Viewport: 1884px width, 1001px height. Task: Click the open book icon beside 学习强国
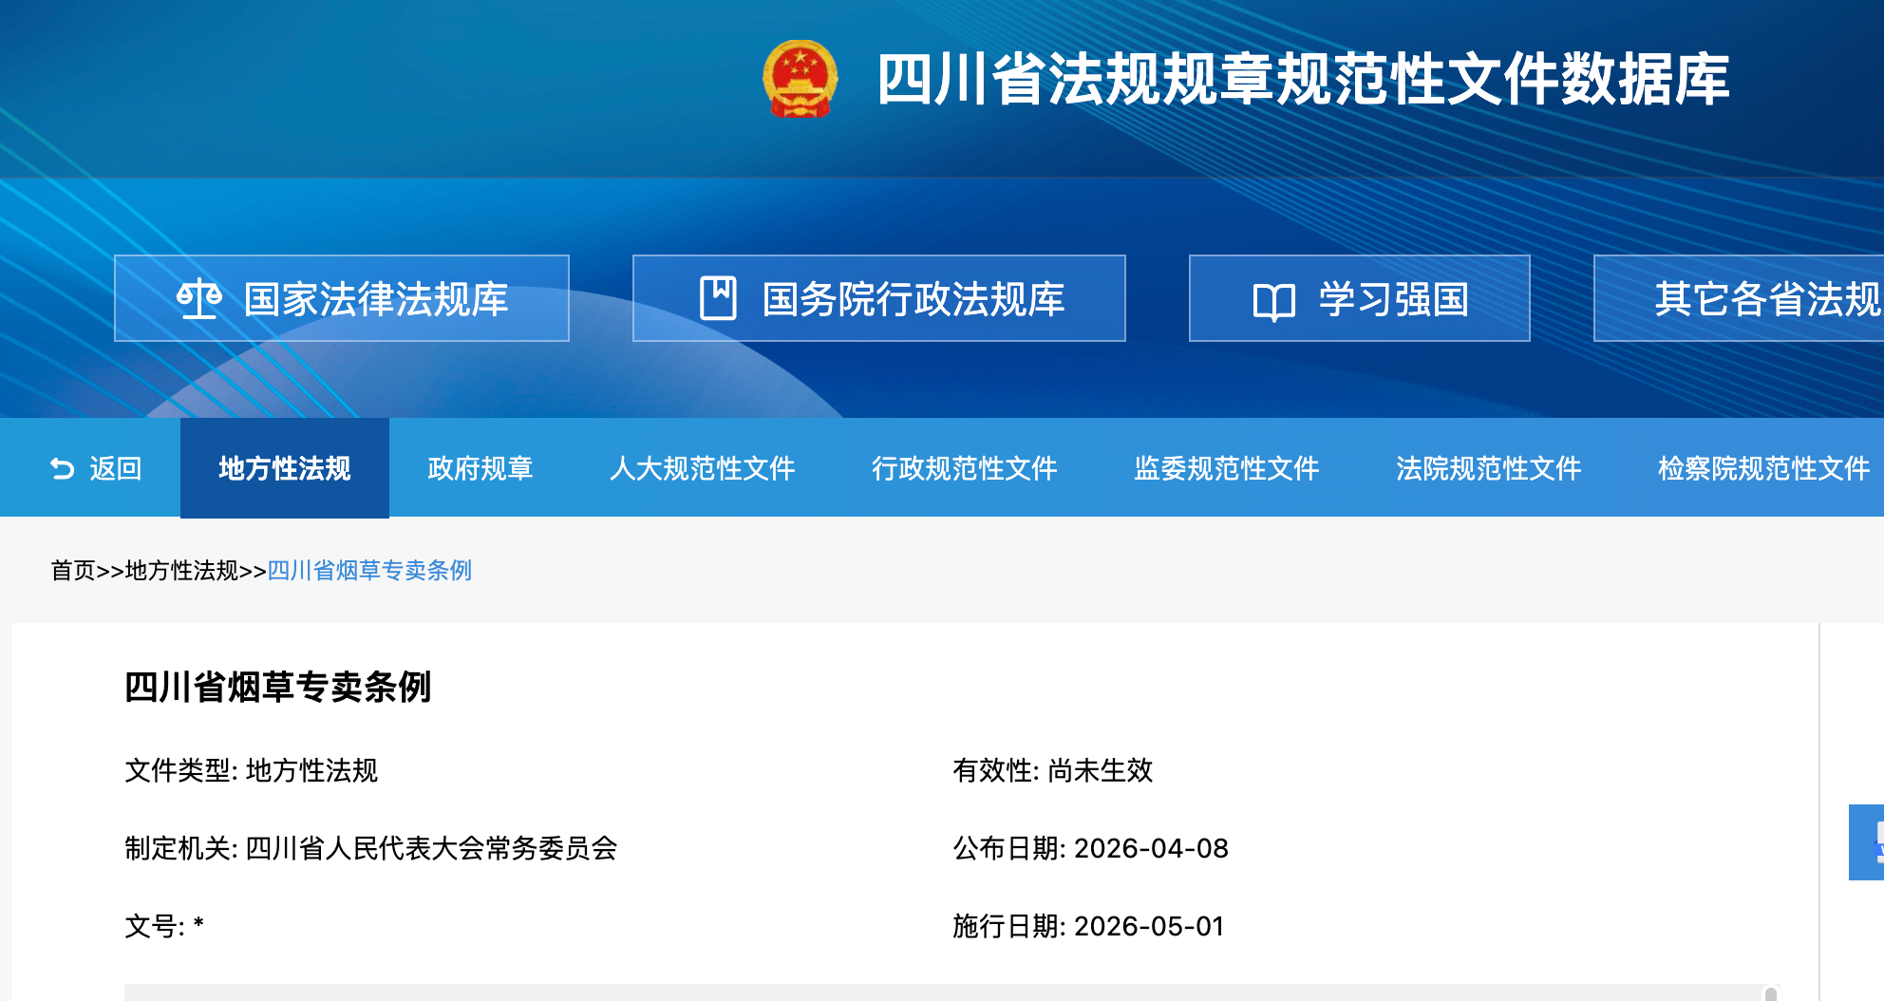1273,301
